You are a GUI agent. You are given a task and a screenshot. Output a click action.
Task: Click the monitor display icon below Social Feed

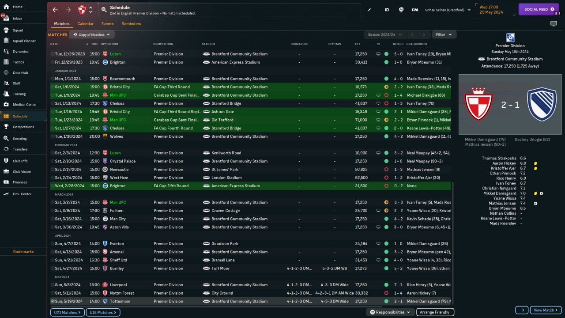[x=554, y=23]
